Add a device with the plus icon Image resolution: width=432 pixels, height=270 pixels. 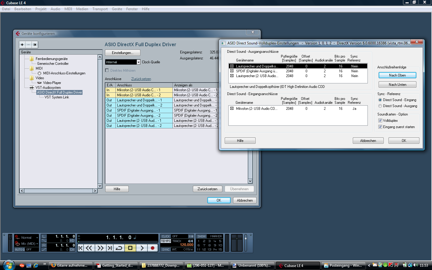[22, 45]
